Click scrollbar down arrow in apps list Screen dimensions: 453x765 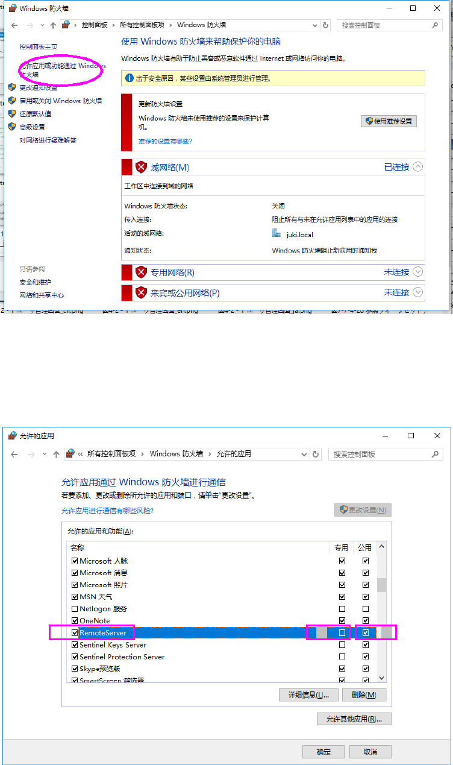(382, 678)
